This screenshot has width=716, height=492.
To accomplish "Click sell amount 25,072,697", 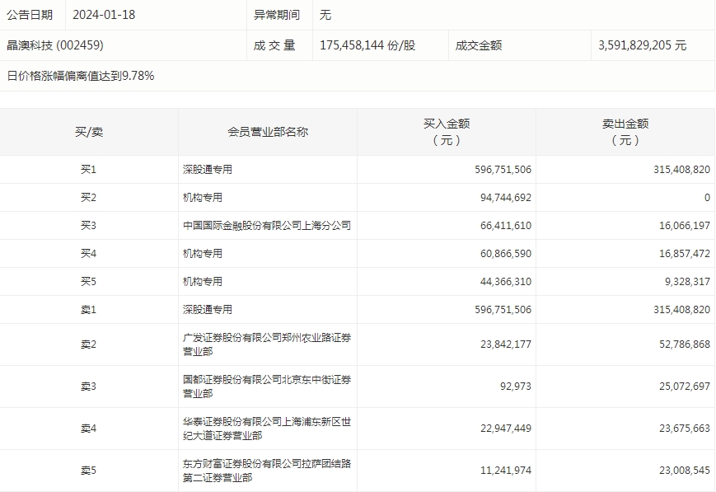I will click(x=685, y=387).
